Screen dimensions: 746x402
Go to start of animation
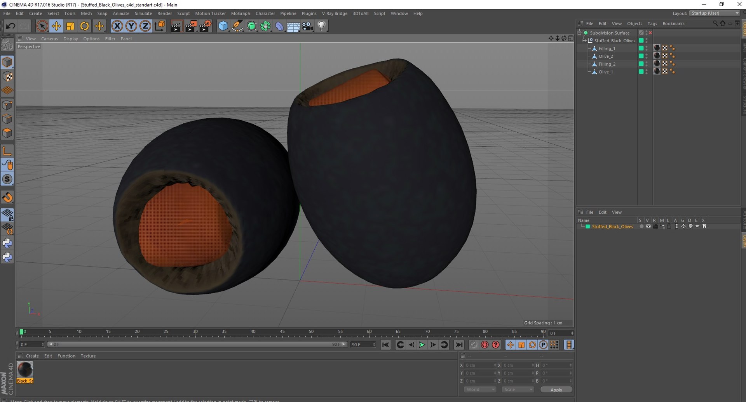pyautogui.click(x=385, y=345)
